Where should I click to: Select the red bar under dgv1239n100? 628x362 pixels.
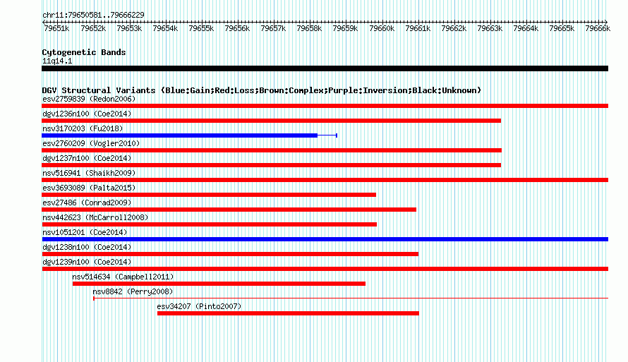coord(325,269)
